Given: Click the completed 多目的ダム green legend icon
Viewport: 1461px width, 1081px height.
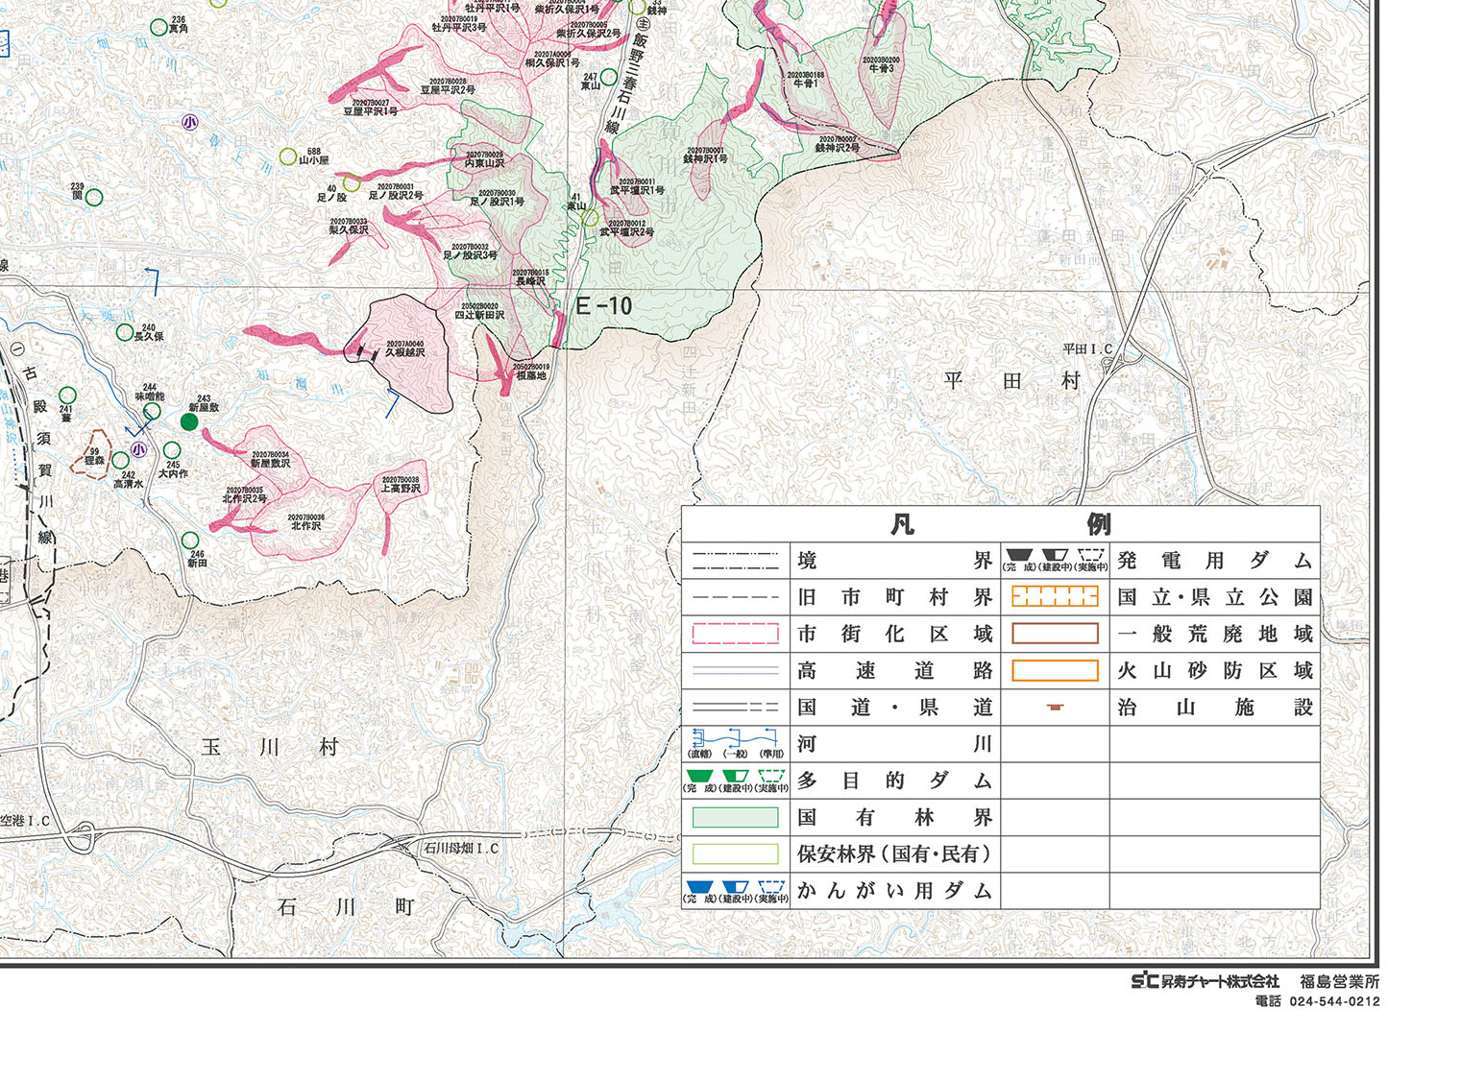Looking at the screenshot, I should click(699, 776).
